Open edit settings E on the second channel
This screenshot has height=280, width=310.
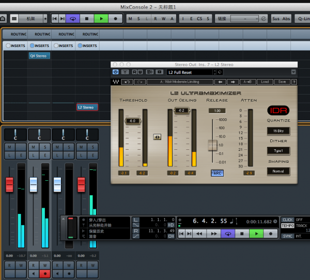pyautogui.click(x=45, y=155)
